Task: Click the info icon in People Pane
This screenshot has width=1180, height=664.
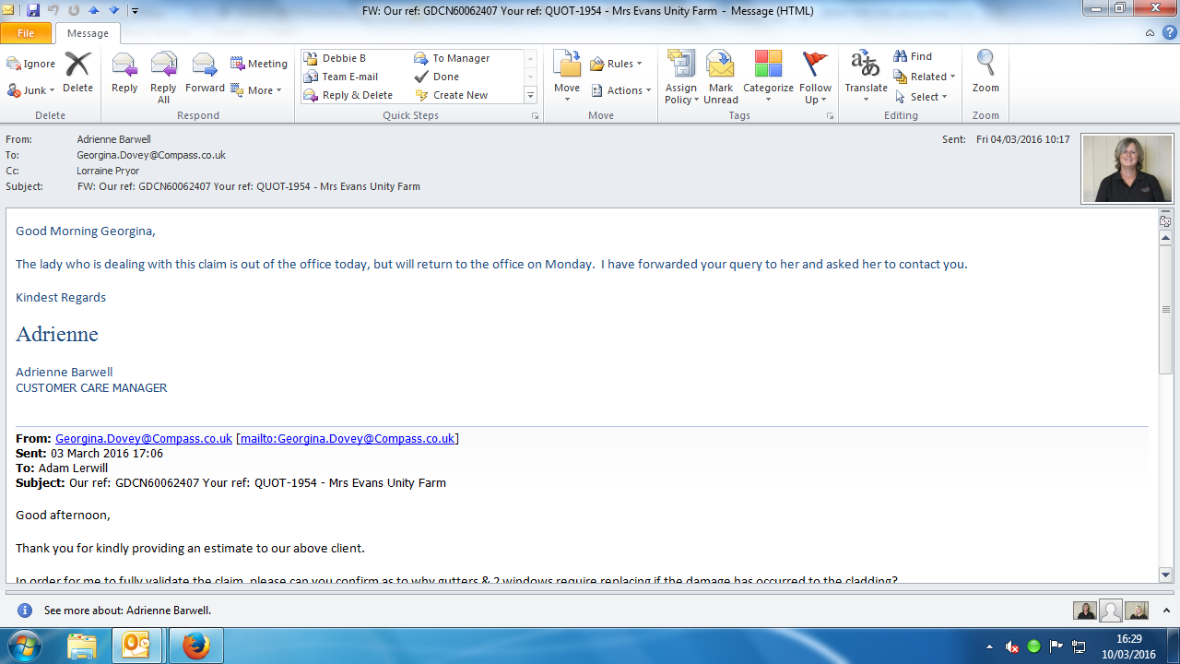Action: click(25, 611)
